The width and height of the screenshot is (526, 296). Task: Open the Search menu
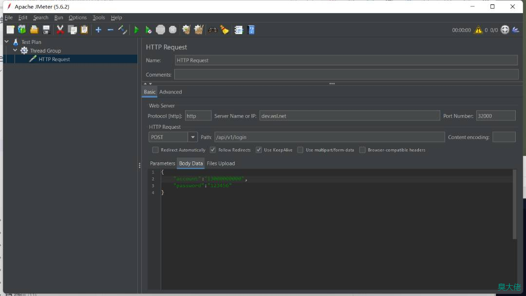[x=40, y=18]
